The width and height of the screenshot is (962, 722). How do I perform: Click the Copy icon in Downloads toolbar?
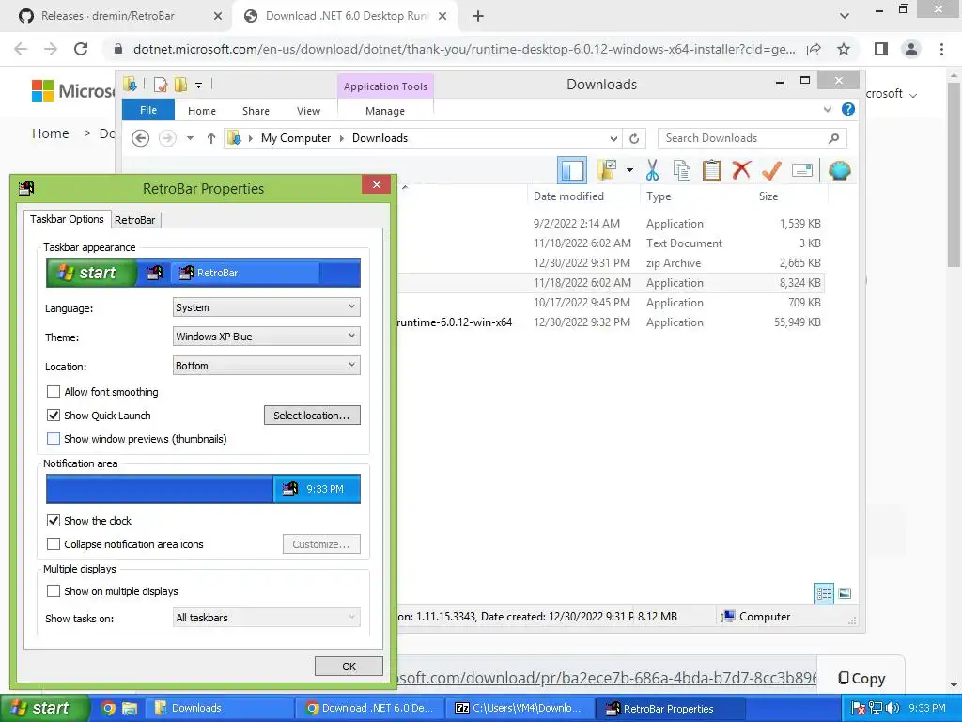682,170
